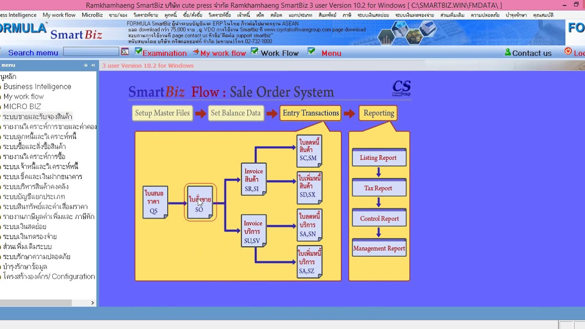The image size is (585, 329).
Task: Open the MicroBiz menu bar item
Action: [x=92, y=15]
